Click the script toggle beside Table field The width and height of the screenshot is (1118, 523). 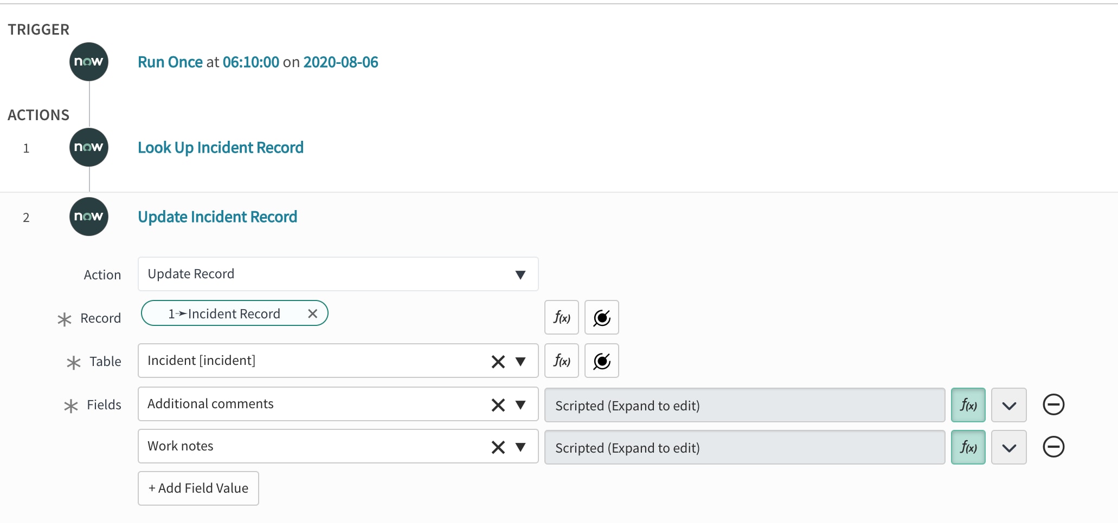click(561, 361)
